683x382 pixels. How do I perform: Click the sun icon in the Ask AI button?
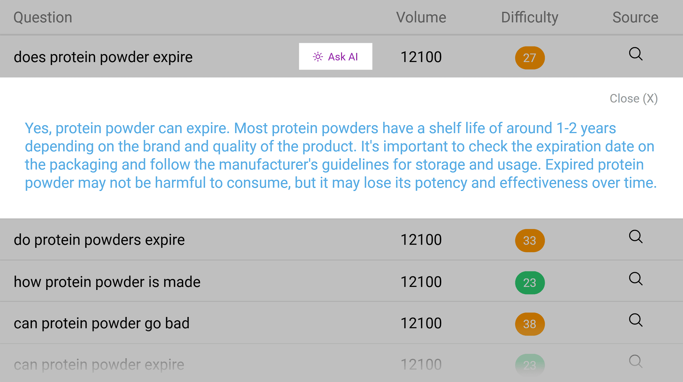[318, 57]
